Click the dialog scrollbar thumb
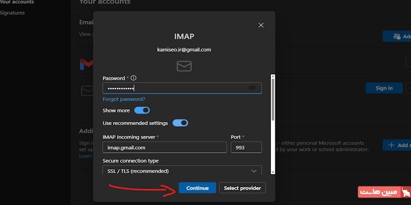 click(273, 99)
